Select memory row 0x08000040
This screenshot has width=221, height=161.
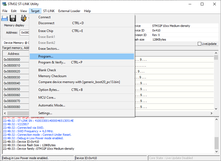[16, 83]
